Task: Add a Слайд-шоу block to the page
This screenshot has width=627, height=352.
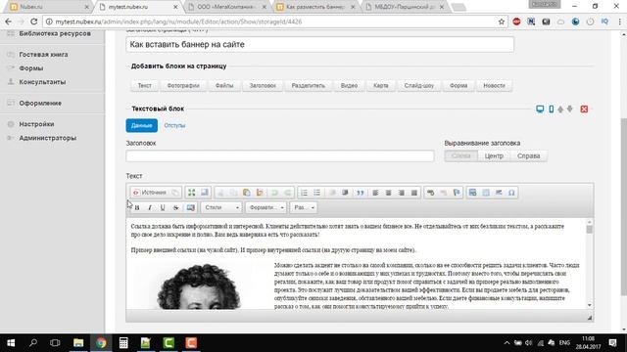Action: click(x=419, y=86)
